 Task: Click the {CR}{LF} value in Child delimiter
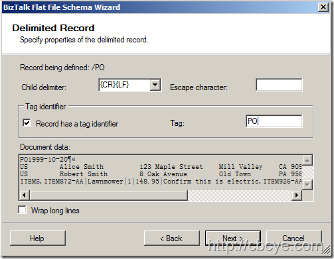tap(114, 85)
